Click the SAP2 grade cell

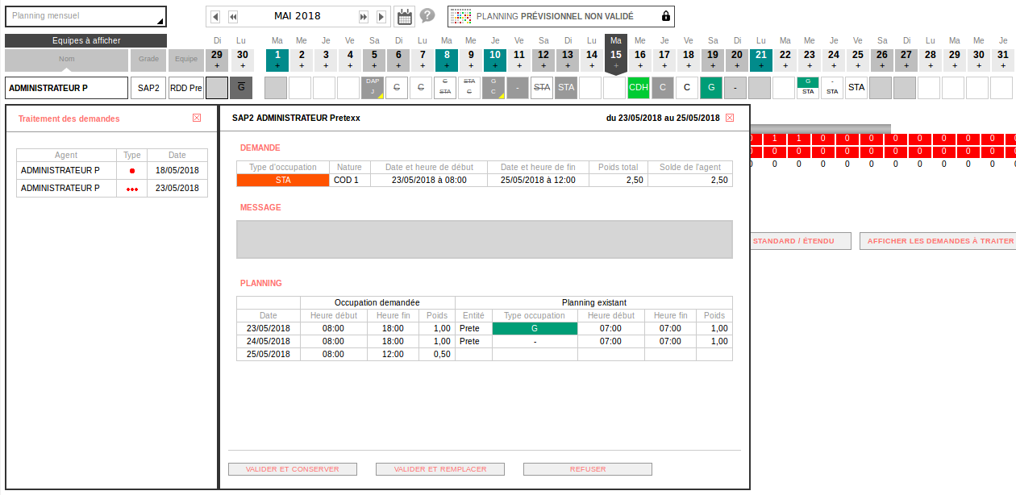tap(148, 88)
